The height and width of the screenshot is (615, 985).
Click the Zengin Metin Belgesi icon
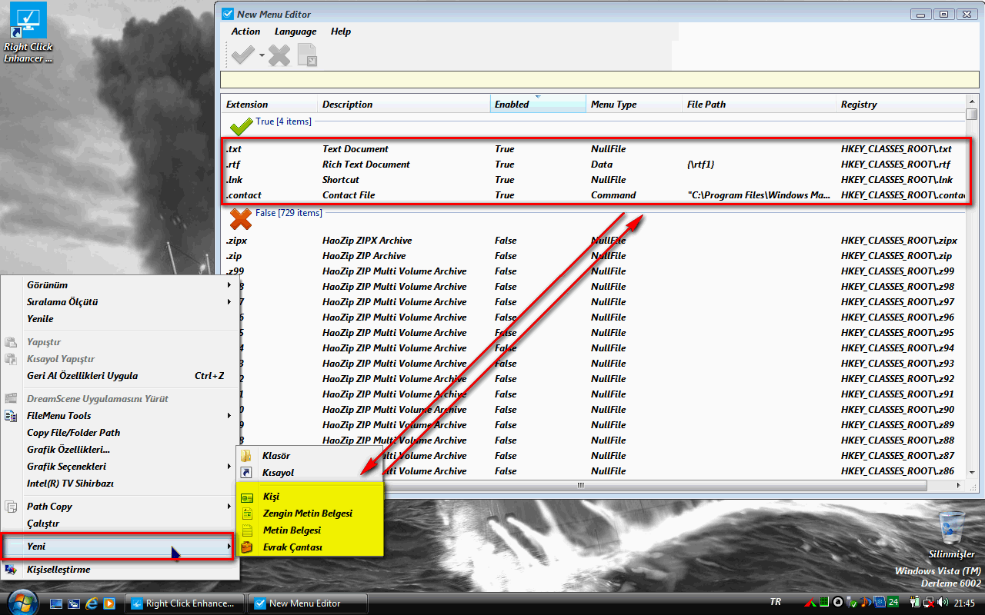(247, 514)
